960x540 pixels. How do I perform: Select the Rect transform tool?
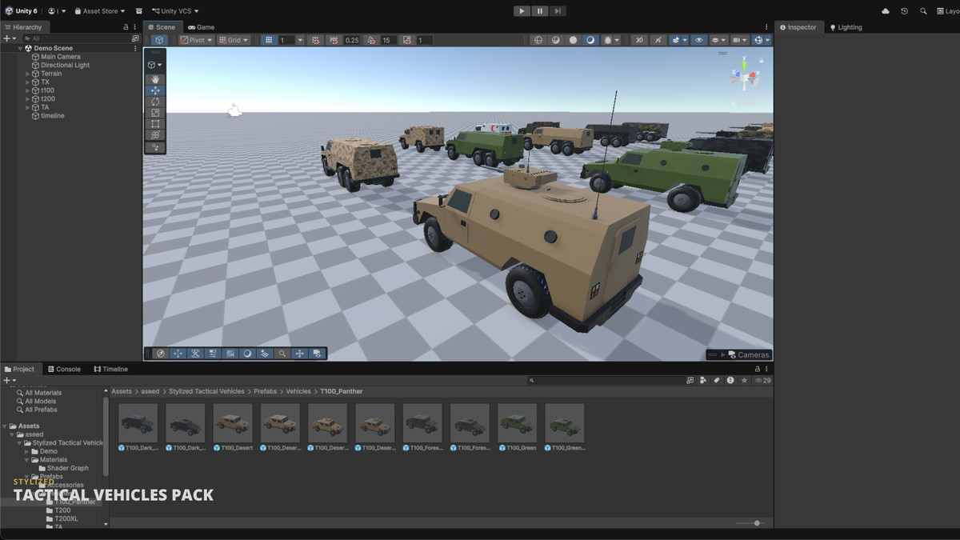click(155, 124)
